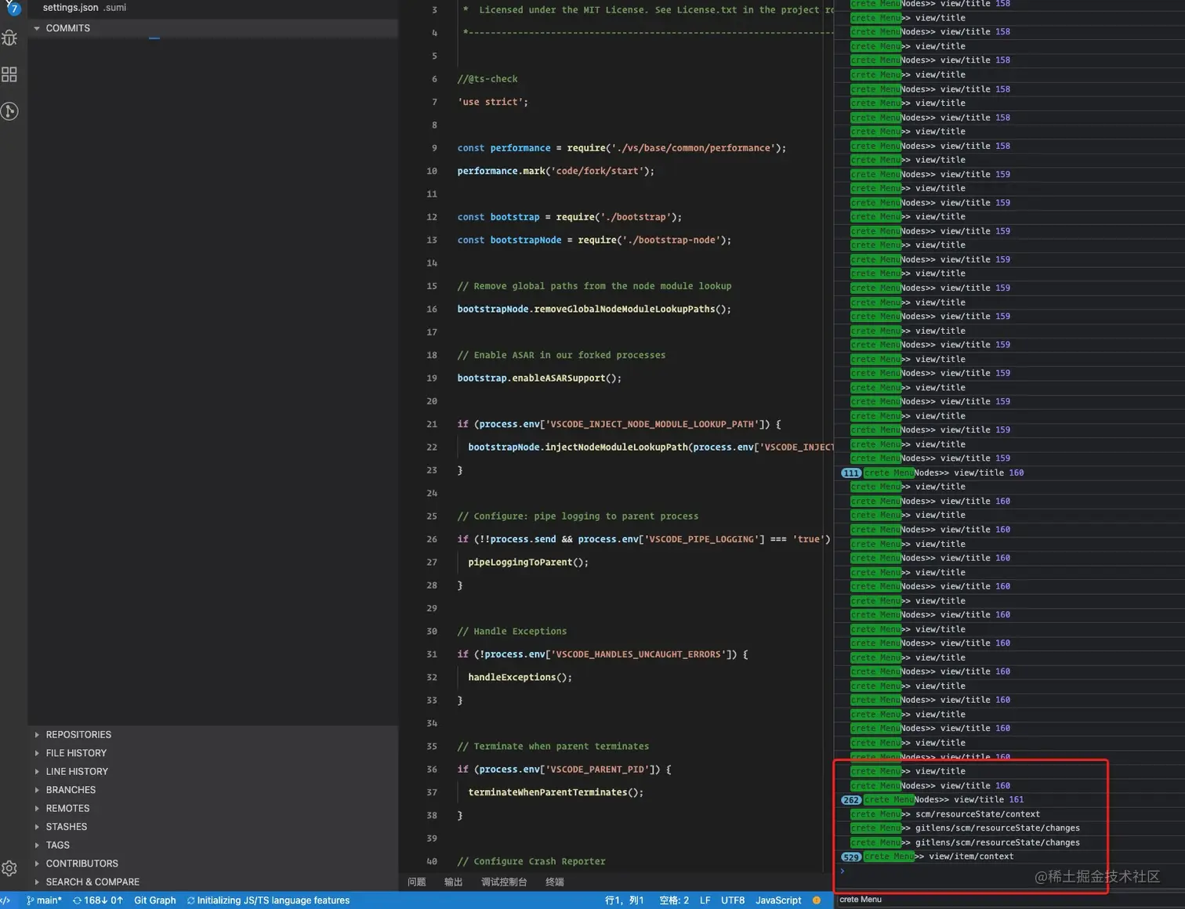Image resolution: width=1185 pixels, height=909 pixels.
Task: Click the removeGlobalNodeModuleLookupPaths code line
Action: pyautogui.click(x=594, y=310)
